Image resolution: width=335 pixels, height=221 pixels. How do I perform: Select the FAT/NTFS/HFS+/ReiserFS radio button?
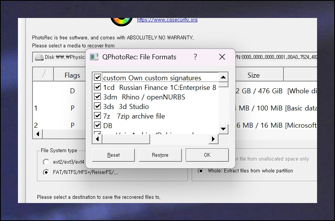pyautogui.click(x=46, y=172)
